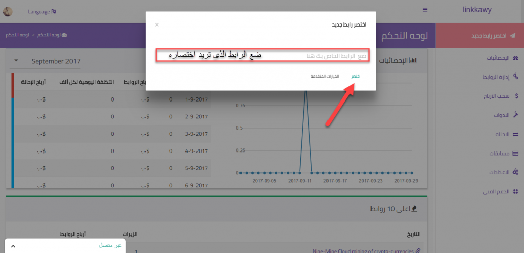Screen dimensions: 524x253
Task: Click the tools wrench icon
Action: [515, 115]
